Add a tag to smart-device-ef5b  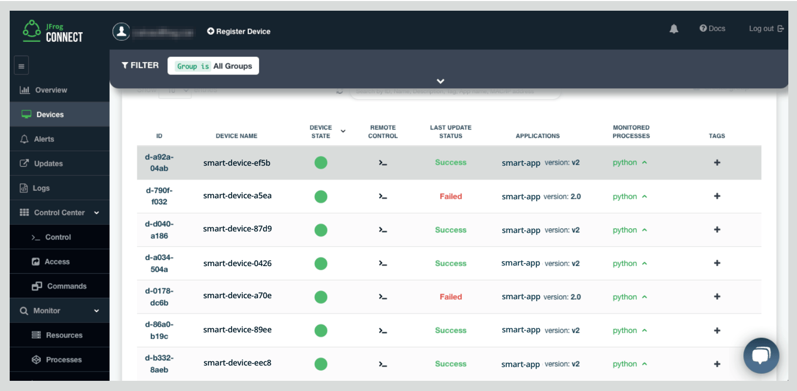pos(717,163)
